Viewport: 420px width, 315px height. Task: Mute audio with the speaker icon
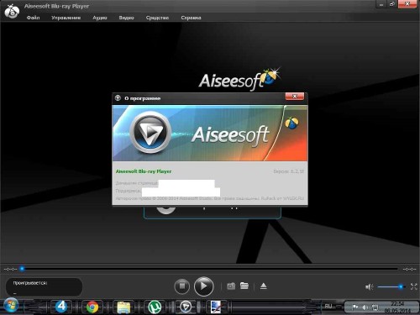click(370, 286)
